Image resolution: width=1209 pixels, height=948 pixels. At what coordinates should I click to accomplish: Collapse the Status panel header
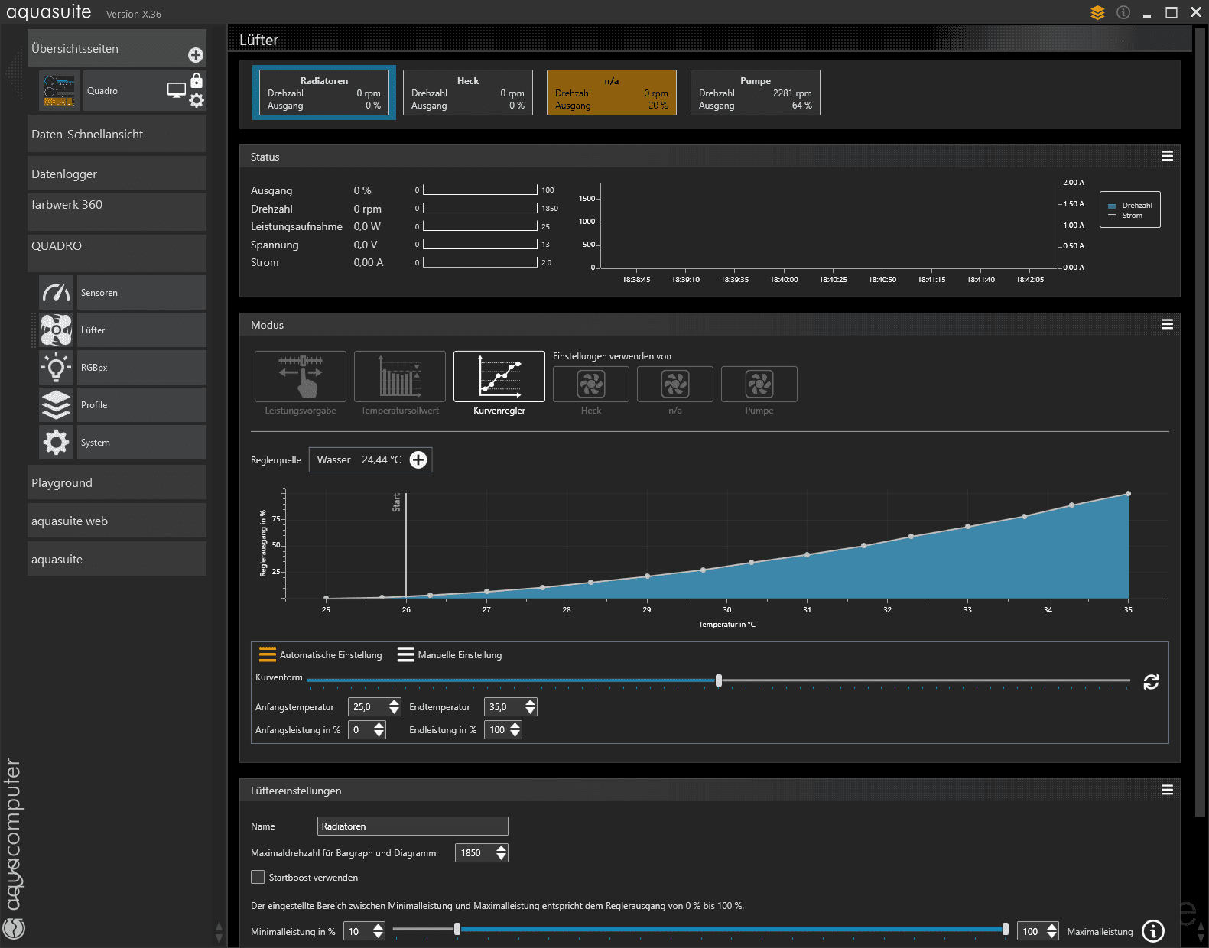pos(710,157)
